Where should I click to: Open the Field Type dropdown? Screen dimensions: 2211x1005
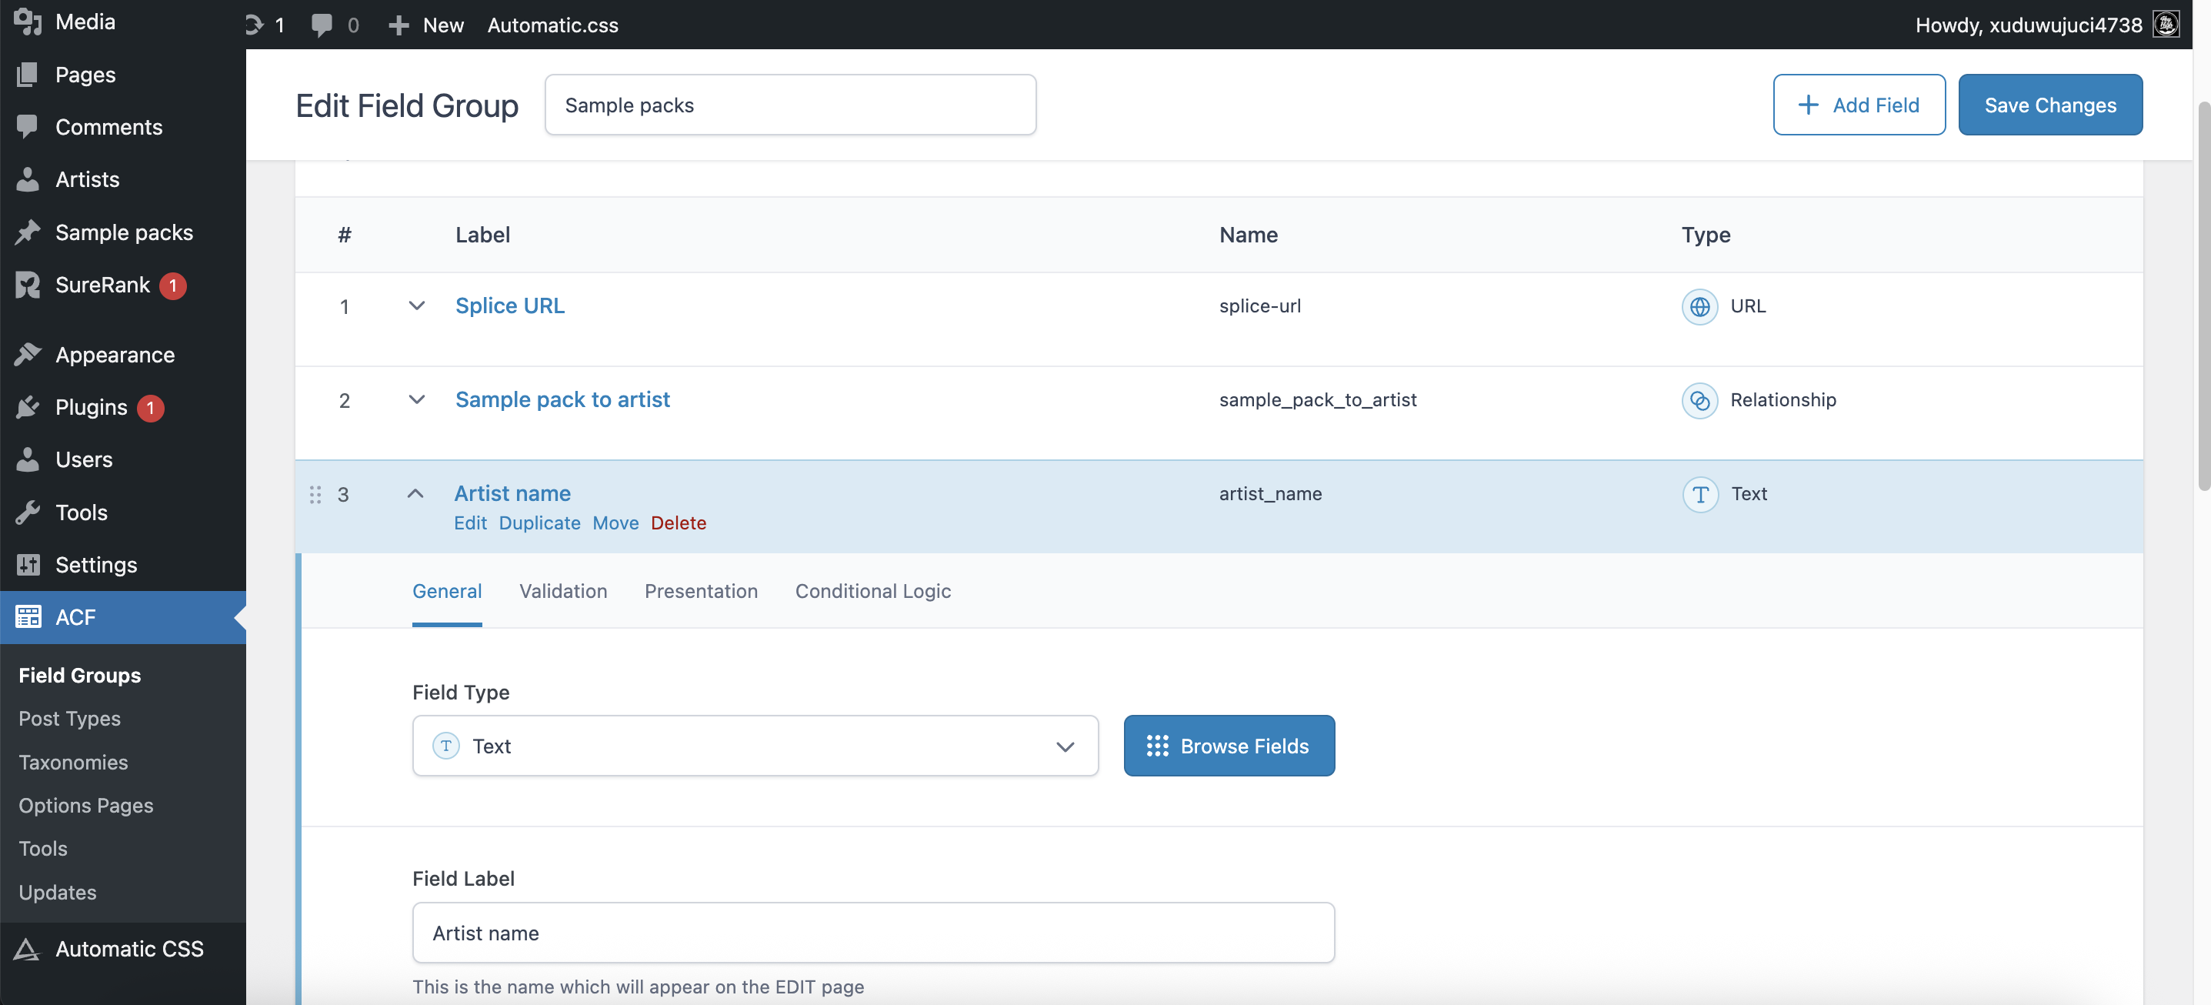click(755, 745)
